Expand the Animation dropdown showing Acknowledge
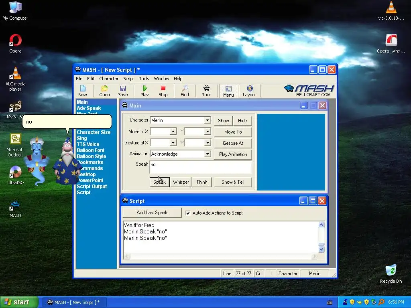 tap(208, 154)
